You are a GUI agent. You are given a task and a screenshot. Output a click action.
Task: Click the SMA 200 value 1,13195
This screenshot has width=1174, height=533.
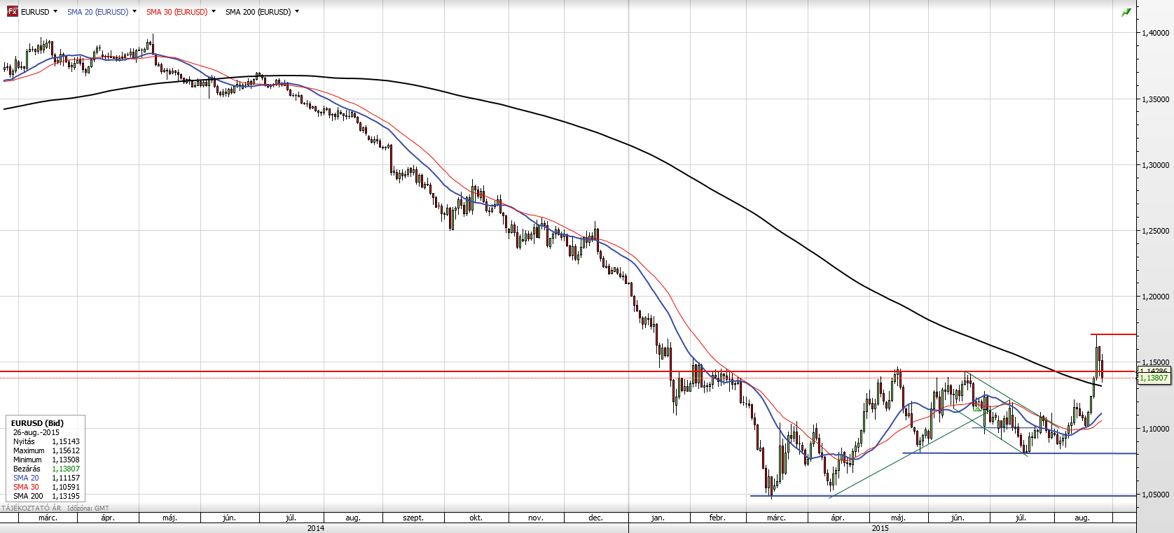(x=66, y=496)
